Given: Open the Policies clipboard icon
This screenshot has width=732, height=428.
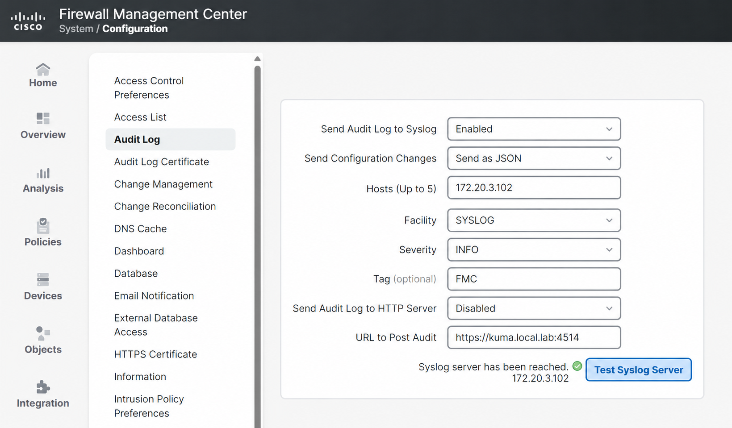Looking at the screenshot, I should tap(43, 226).
